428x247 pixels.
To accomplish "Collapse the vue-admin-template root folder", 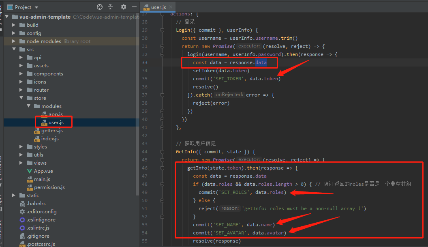I will point(7,17).
